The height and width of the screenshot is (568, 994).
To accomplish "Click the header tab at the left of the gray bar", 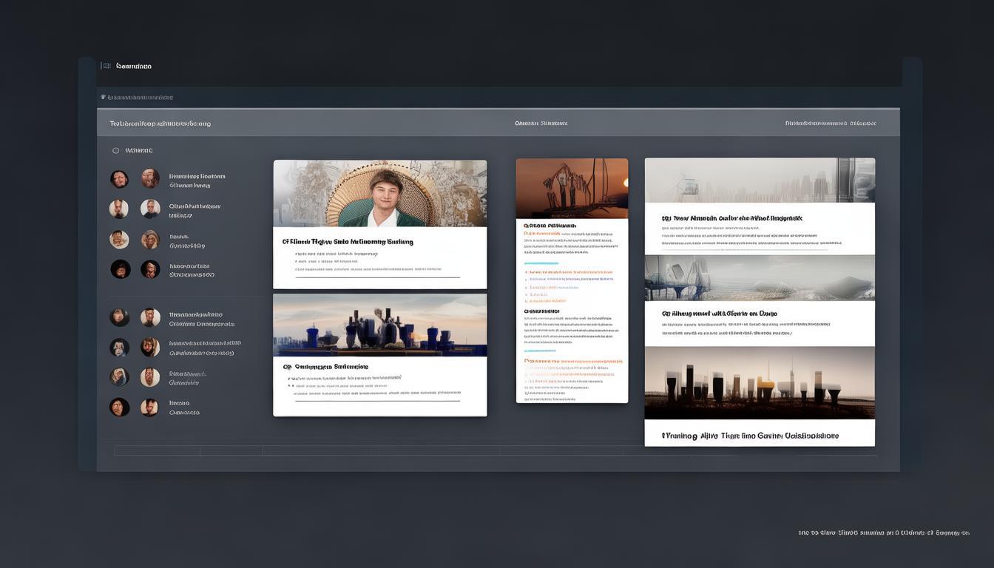I will (x=160, y=124).
